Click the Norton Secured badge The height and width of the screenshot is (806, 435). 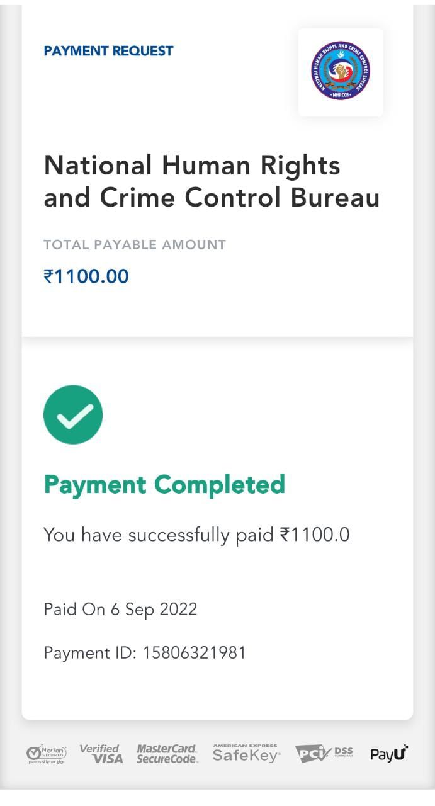click(x=47, y=754)
